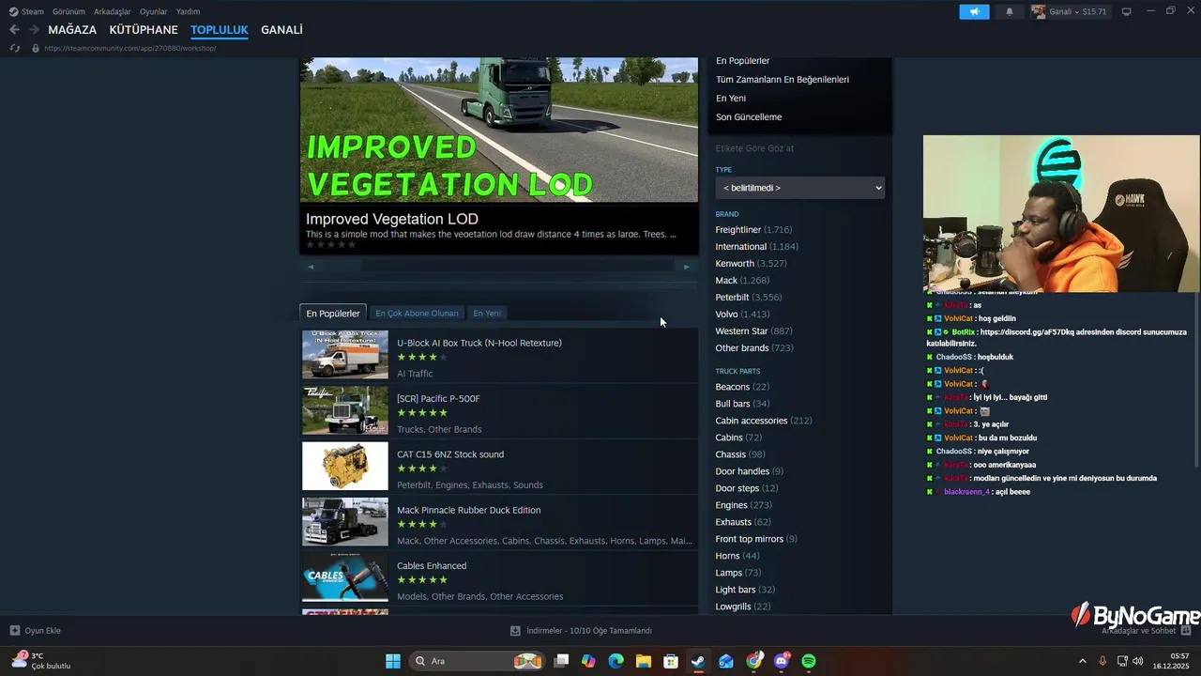This screenshot has width=1201, height=676.
Task: Open the Oyun Ekle plus icon
Action: [14, 631]
